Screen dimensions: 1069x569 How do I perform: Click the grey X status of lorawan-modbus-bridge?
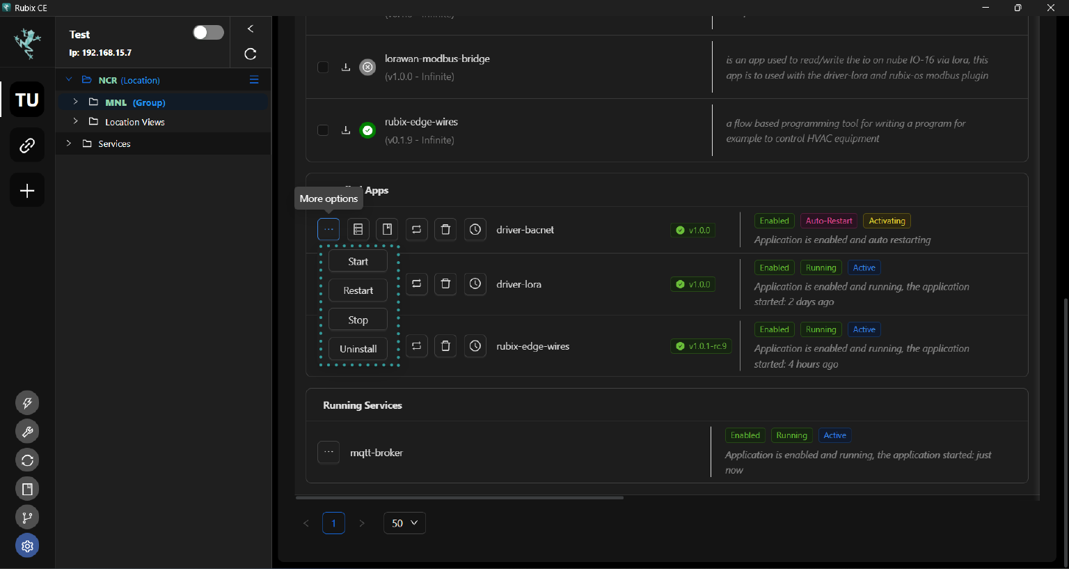(x=367, y=67)
